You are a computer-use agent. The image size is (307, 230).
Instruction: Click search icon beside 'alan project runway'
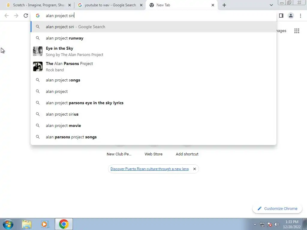point(38,38)
